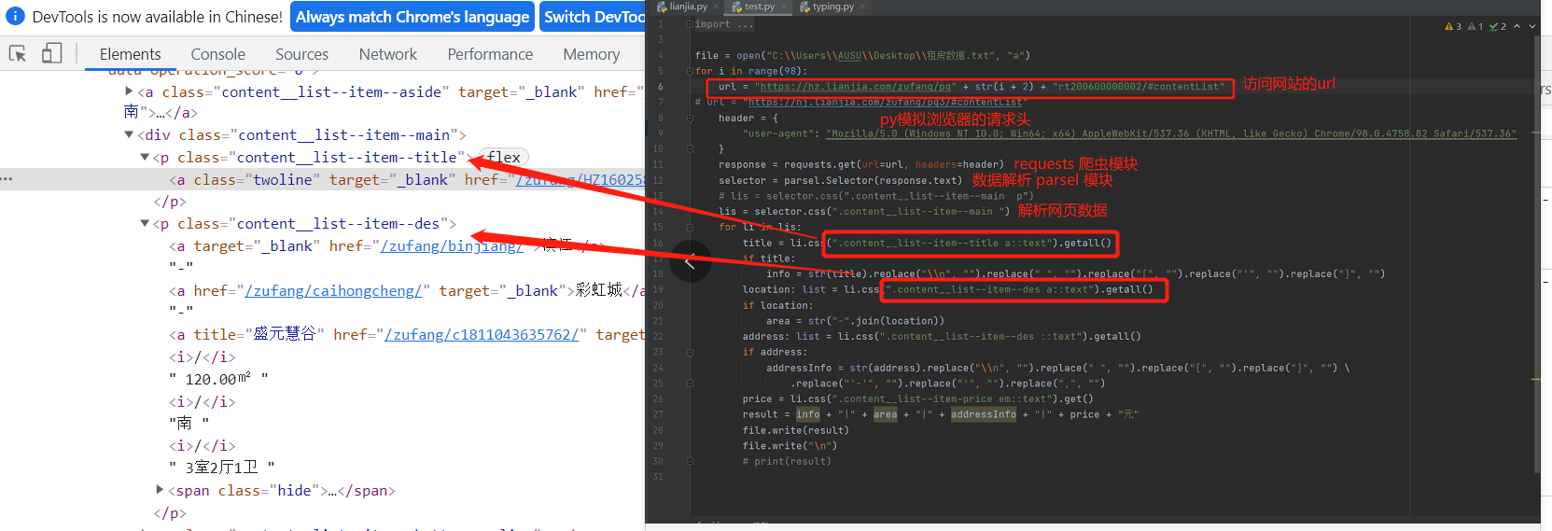Click the 2 typos inspection indicator
This screenshot has height=531, width=1552.
[x=1498, y=26]
